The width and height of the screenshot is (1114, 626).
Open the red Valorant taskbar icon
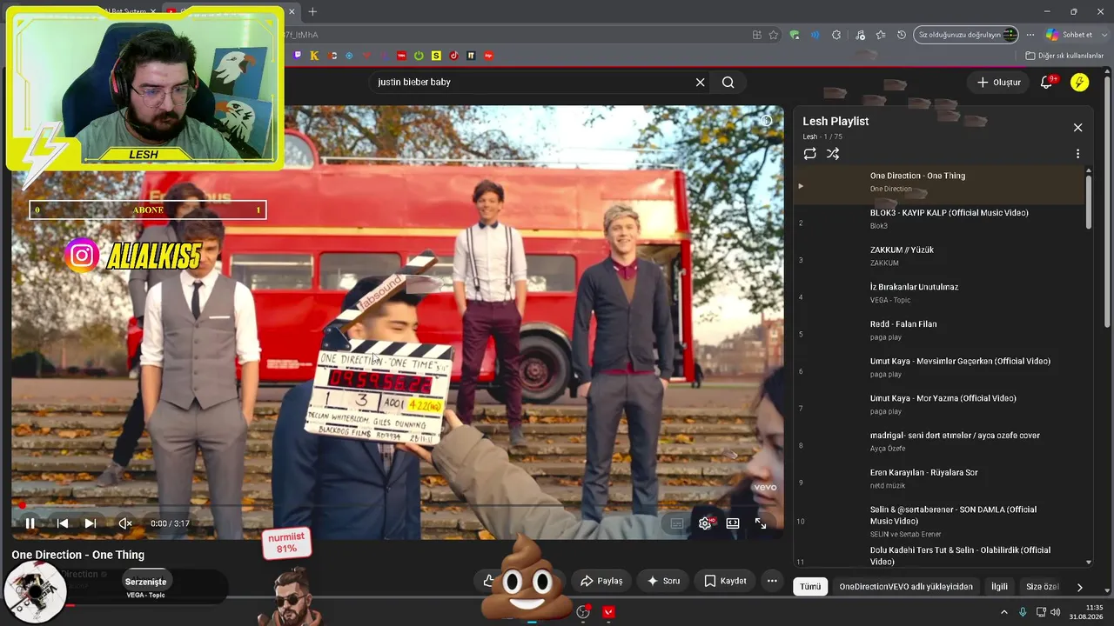[x=608, y=612]
